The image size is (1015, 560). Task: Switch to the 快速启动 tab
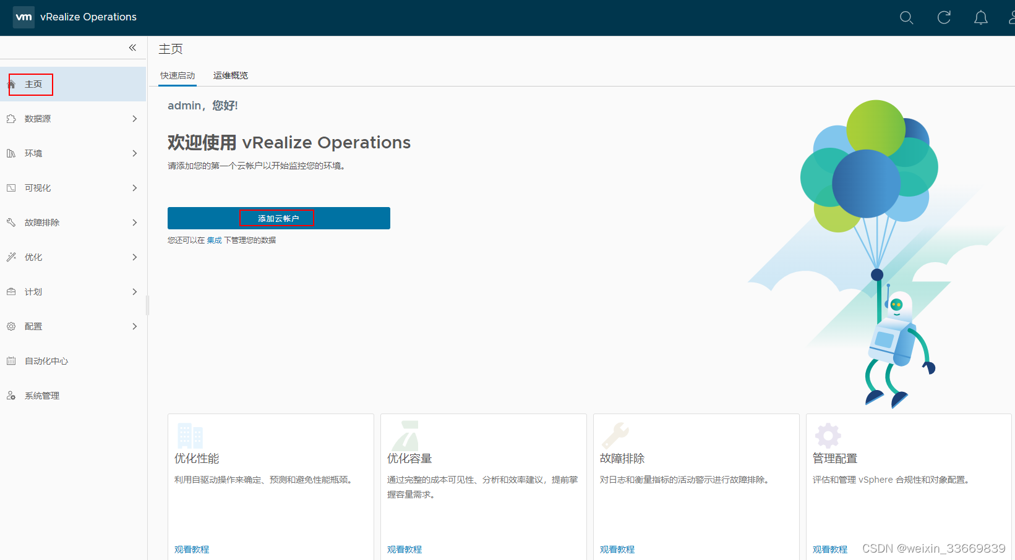coord(178,75)
